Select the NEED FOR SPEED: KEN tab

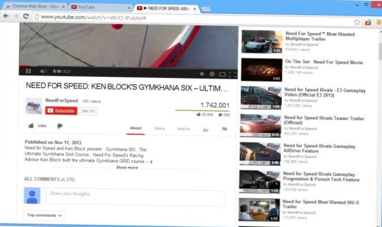coord(166,8)
